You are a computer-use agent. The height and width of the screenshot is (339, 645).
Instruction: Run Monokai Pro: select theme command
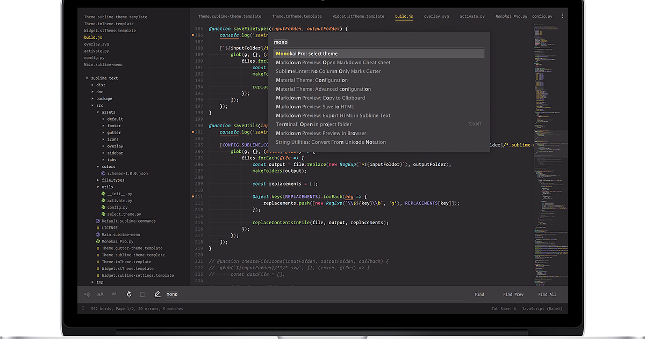(312, 53)
